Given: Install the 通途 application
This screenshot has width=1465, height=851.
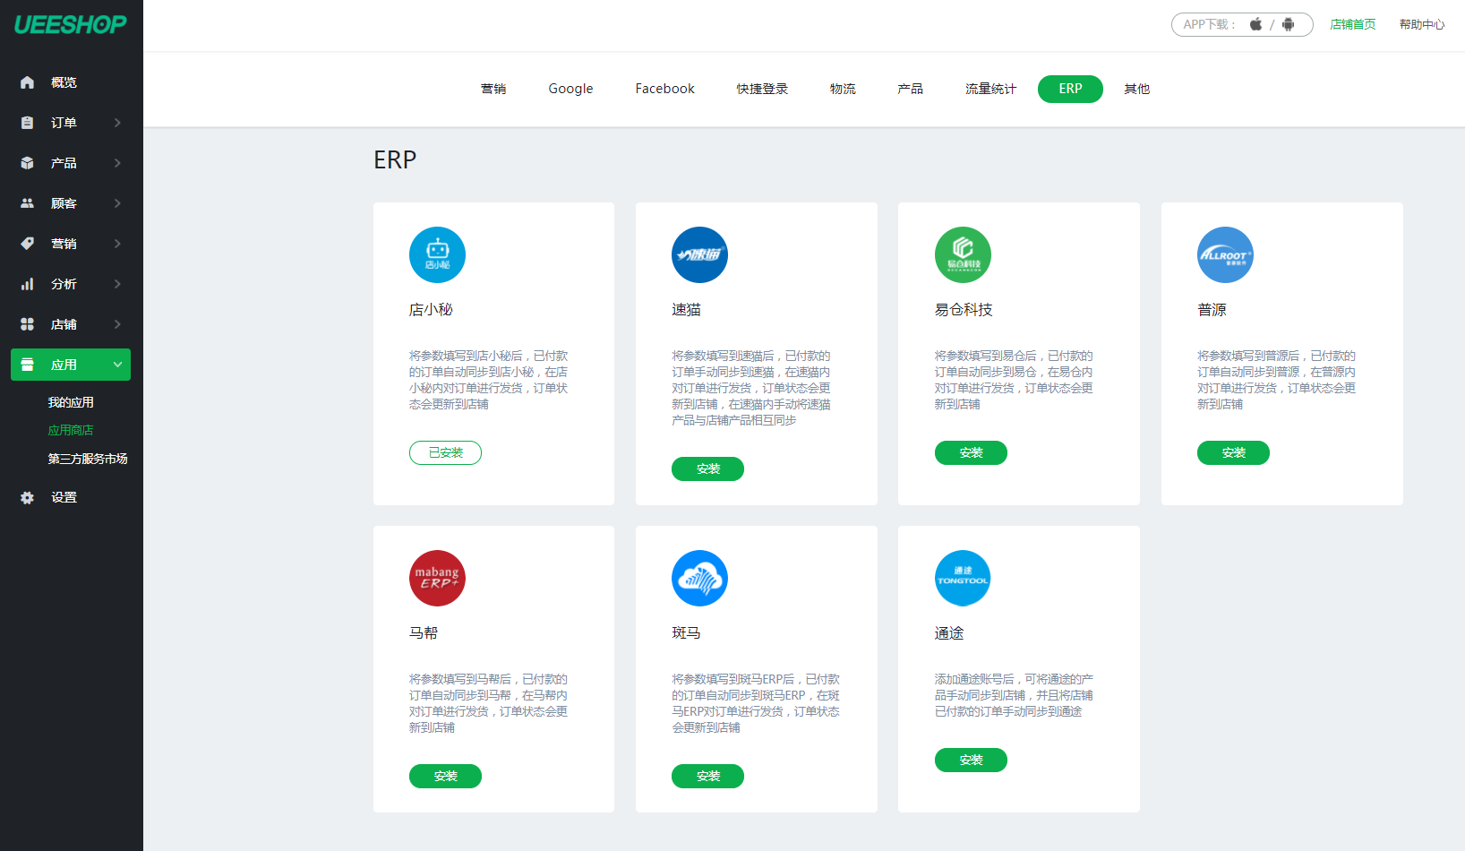Looking at the screenshot, I should [x=971, y=759].
